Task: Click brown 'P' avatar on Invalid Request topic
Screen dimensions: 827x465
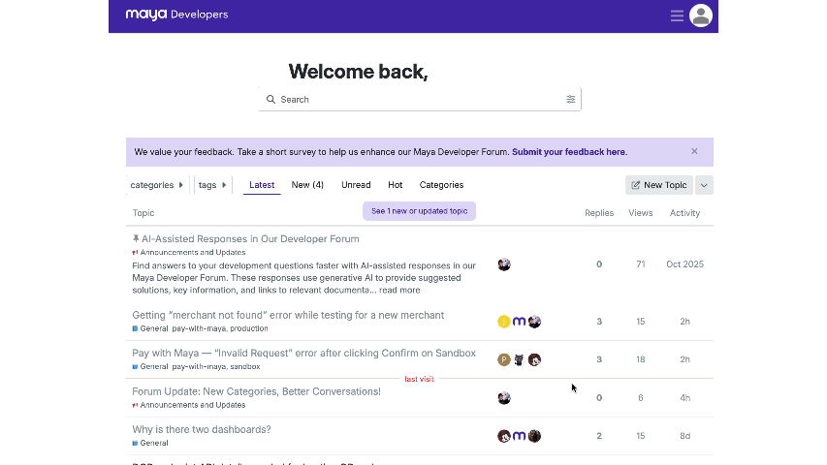Action: coord(504,359)
